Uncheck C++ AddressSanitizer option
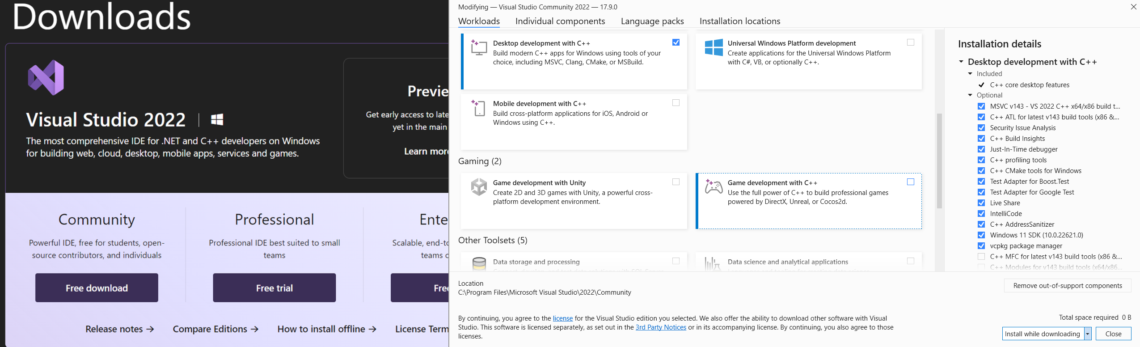The width and height of the screenshot is (1140, 347). 981,224
